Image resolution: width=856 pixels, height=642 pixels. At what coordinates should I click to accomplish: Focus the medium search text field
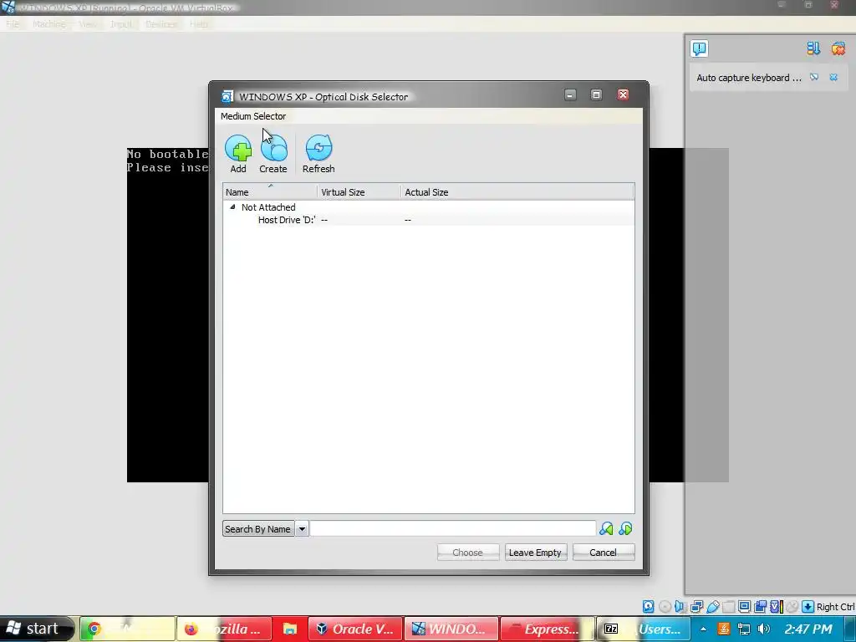click(x=453, y=528)
